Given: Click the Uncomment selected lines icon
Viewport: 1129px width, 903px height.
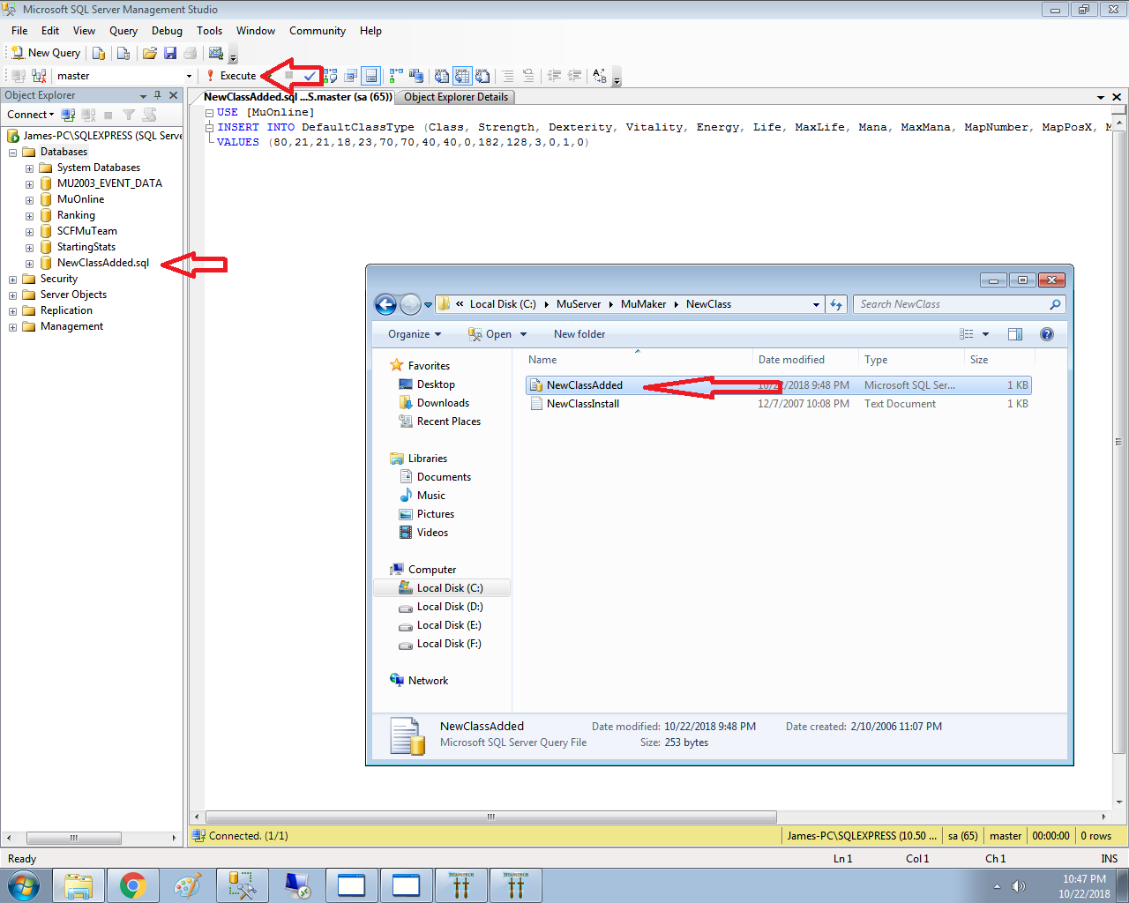Looking at the screenshot, I should coord(528,76).
